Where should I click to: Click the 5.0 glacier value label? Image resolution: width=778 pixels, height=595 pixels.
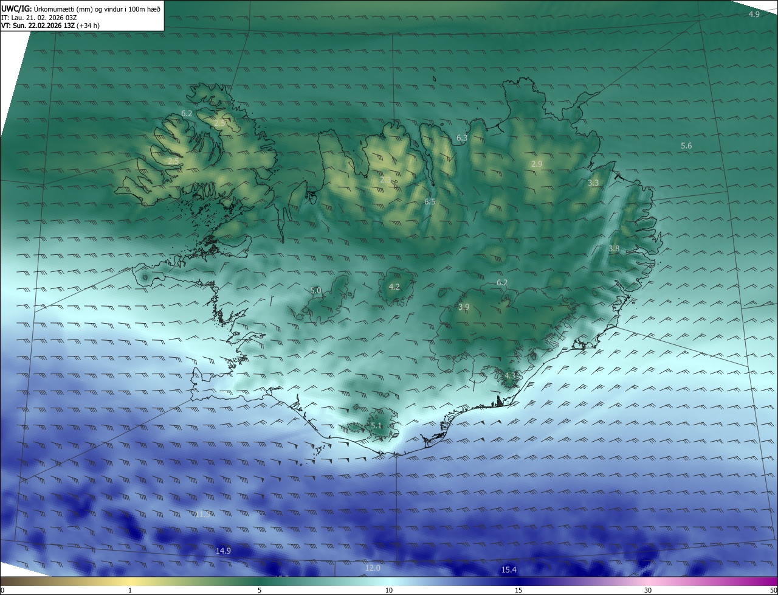tap(315, 291)
